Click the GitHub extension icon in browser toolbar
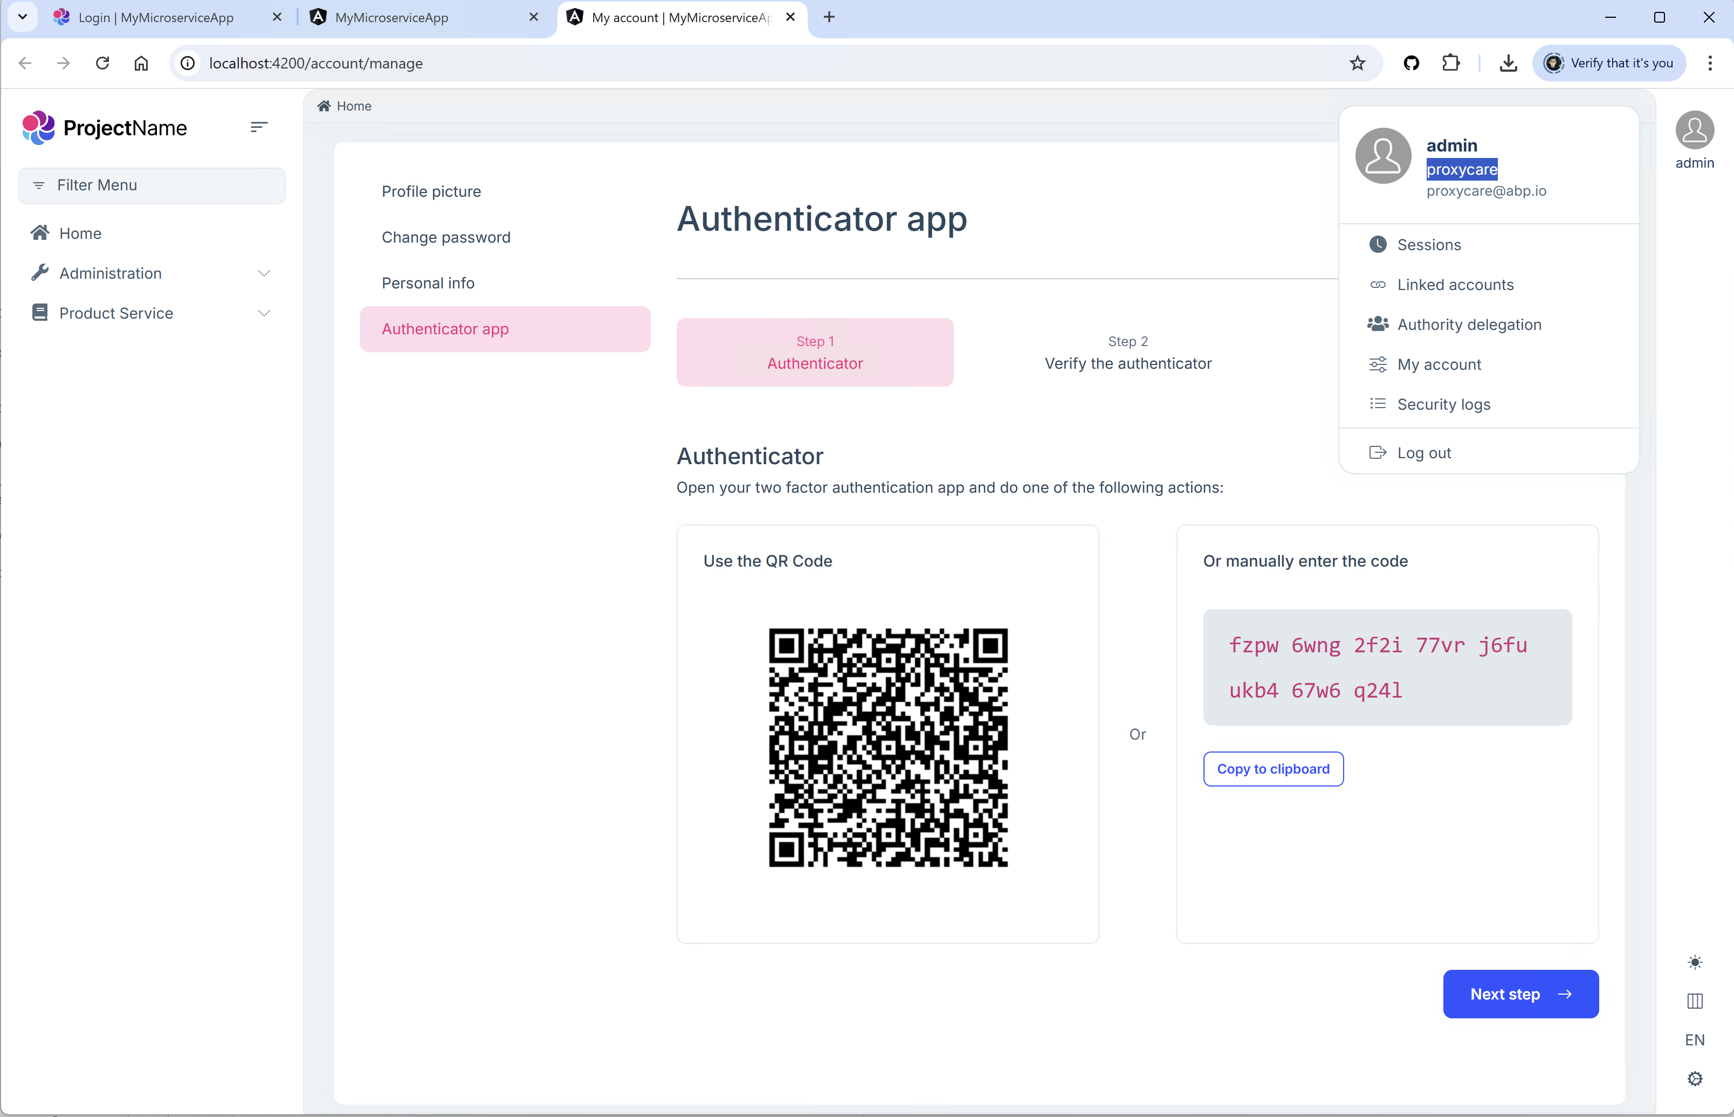Image resolution: width=1734 pixels, height=1117 pixels. [1410, 63]
